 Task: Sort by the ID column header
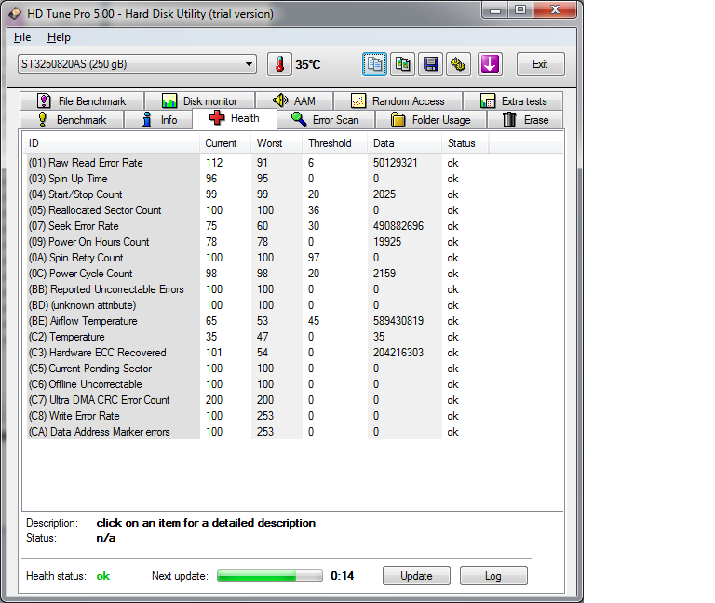[x=111, y=143]
